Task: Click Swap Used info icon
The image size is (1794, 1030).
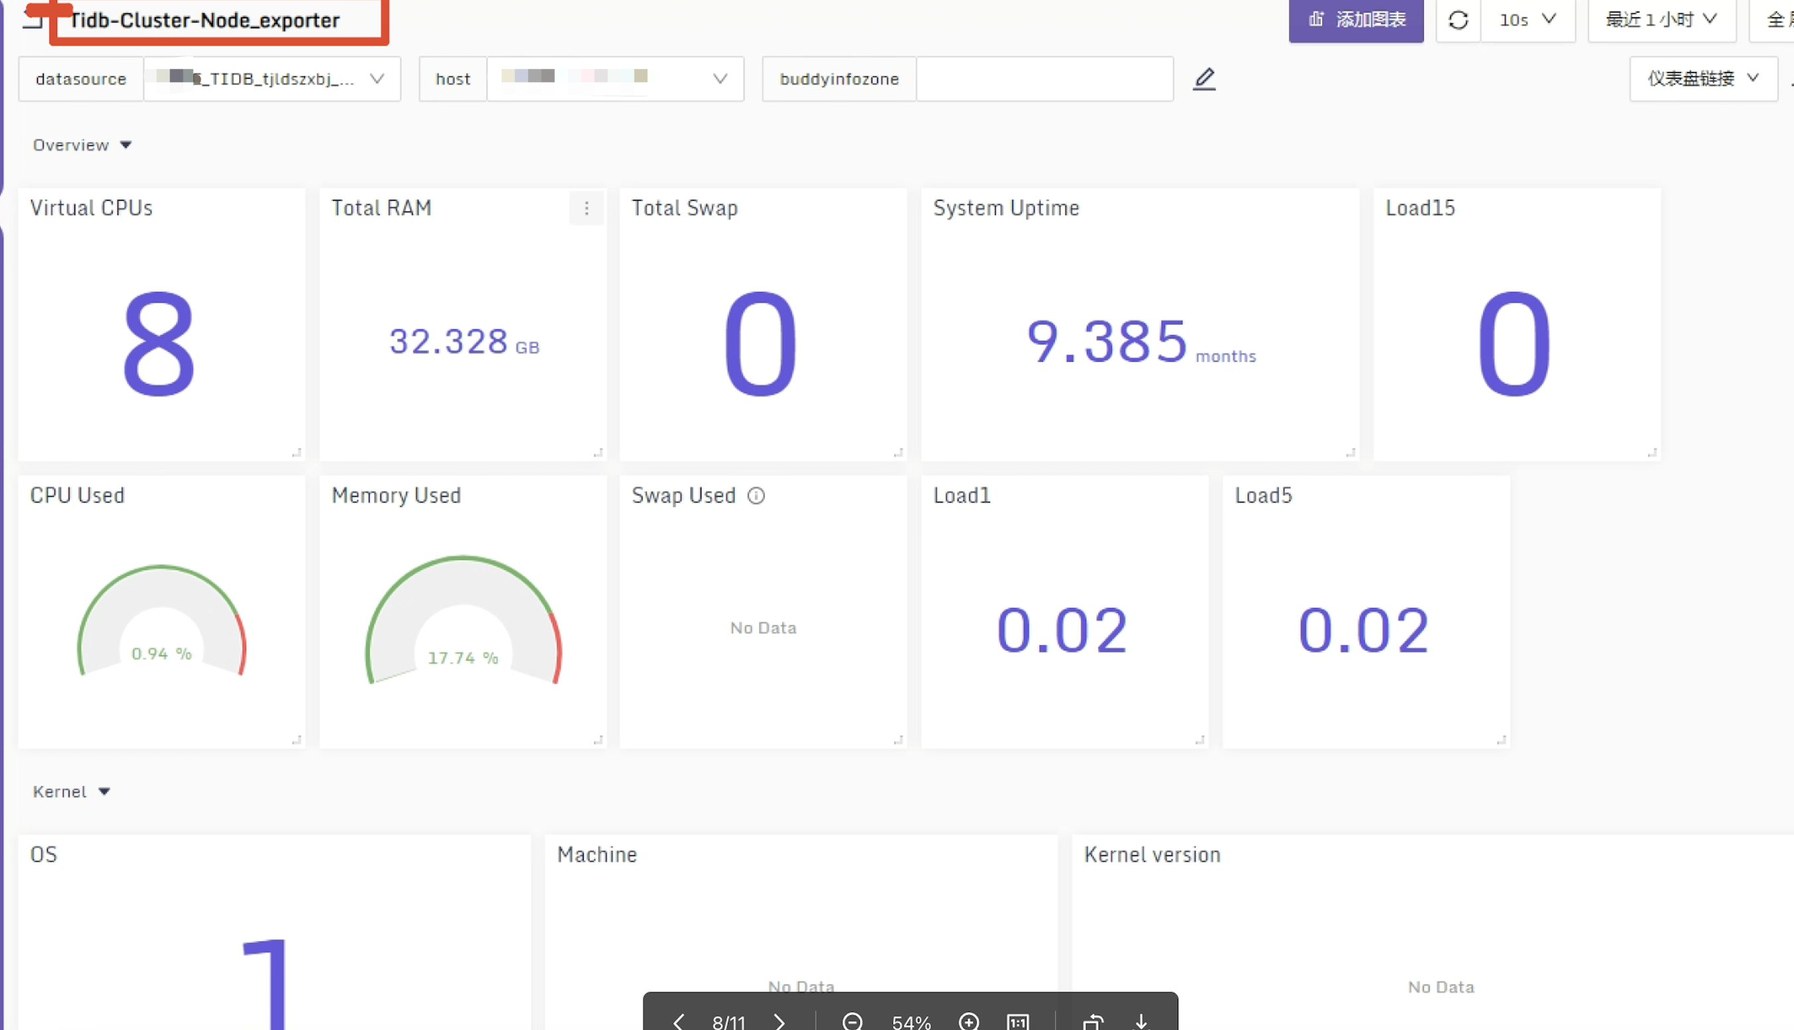Action: coord(756,496)
